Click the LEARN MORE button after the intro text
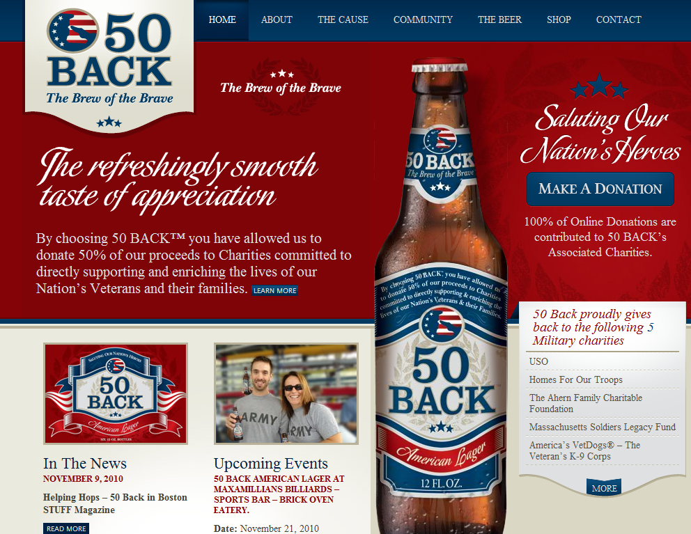 pos(275,290)
